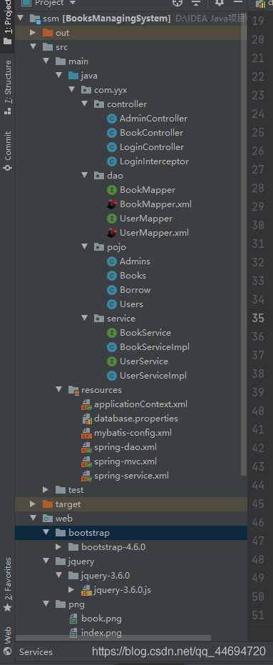Click the LoginInterceptor class icon

click(112, 161)
